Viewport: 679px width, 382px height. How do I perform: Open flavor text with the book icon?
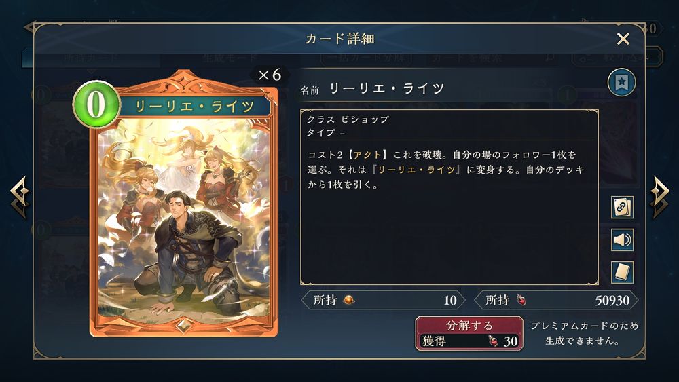(622, 272)
